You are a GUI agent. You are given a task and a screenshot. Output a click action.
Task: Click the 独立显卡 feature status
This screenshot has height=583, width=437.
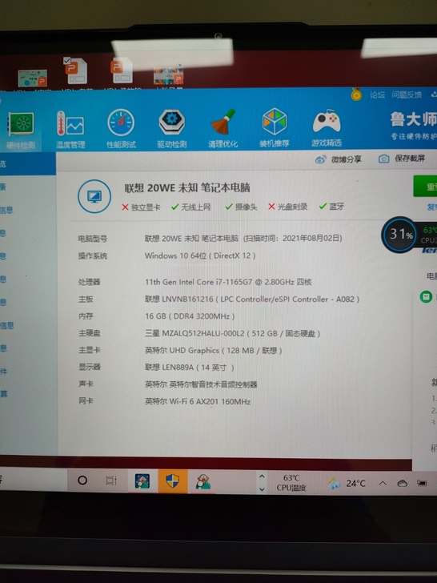141,207
